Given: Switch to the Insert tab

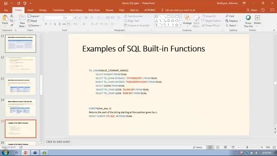Looking at the screenshot, I should click(30, 10).
